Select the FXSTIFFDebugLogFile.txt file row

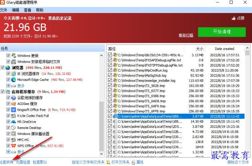tap(176, 65)
